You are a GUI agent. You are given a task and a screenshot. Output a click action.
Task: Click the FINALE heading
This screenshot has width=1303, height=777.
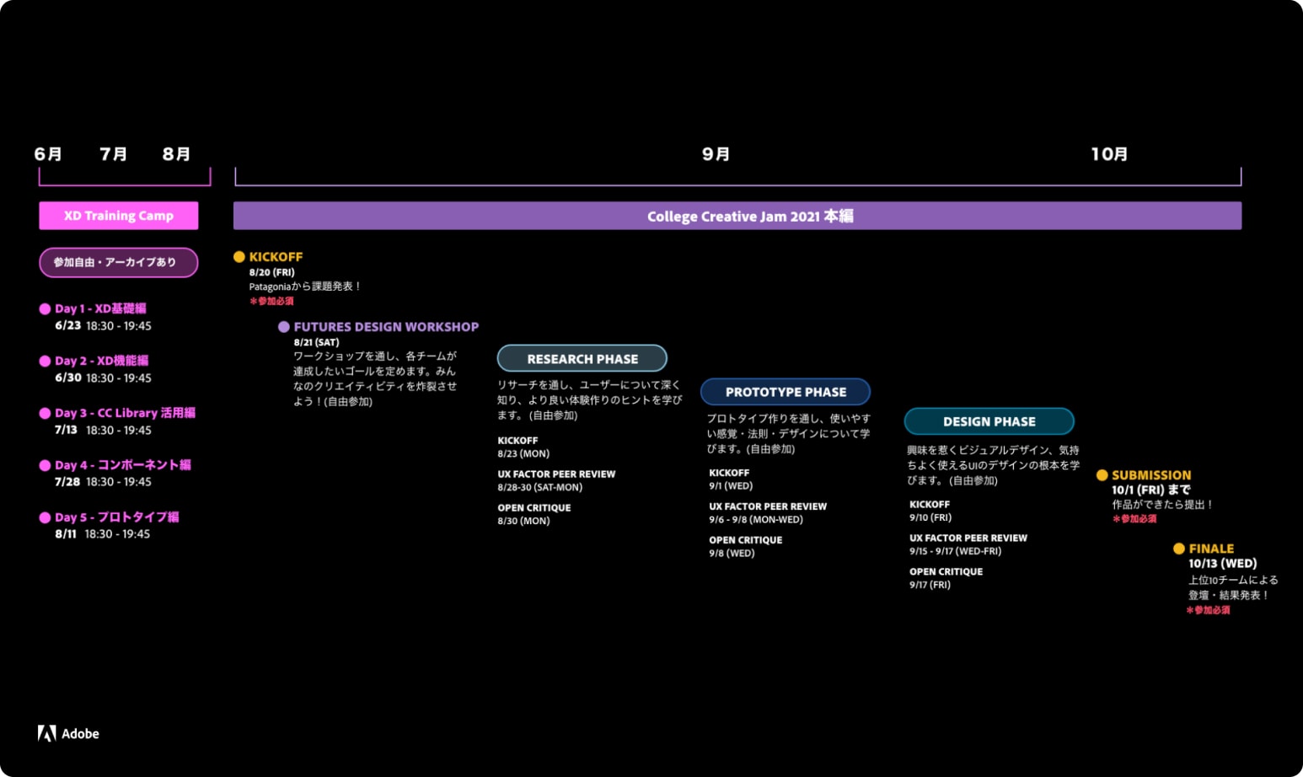(1211, 549)
